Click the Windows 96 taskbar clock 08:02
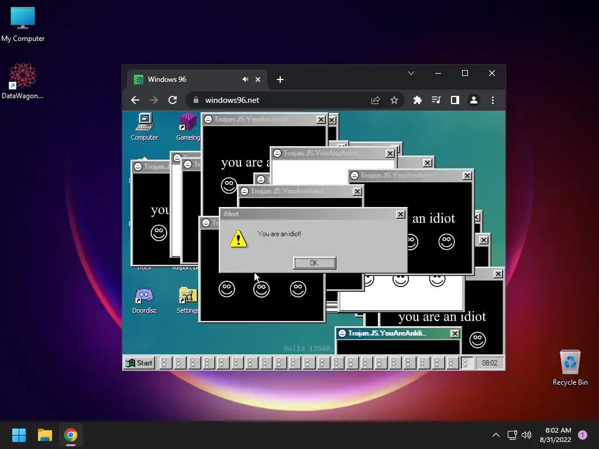Image resolution: width=599 pixels, height=449 pixels. (x=490, y=362)
